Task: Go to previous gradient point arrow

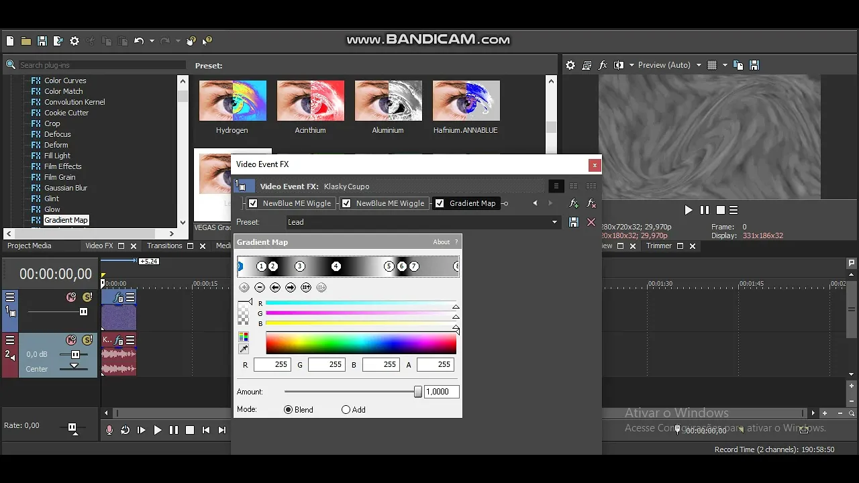Action: (275, 287)
